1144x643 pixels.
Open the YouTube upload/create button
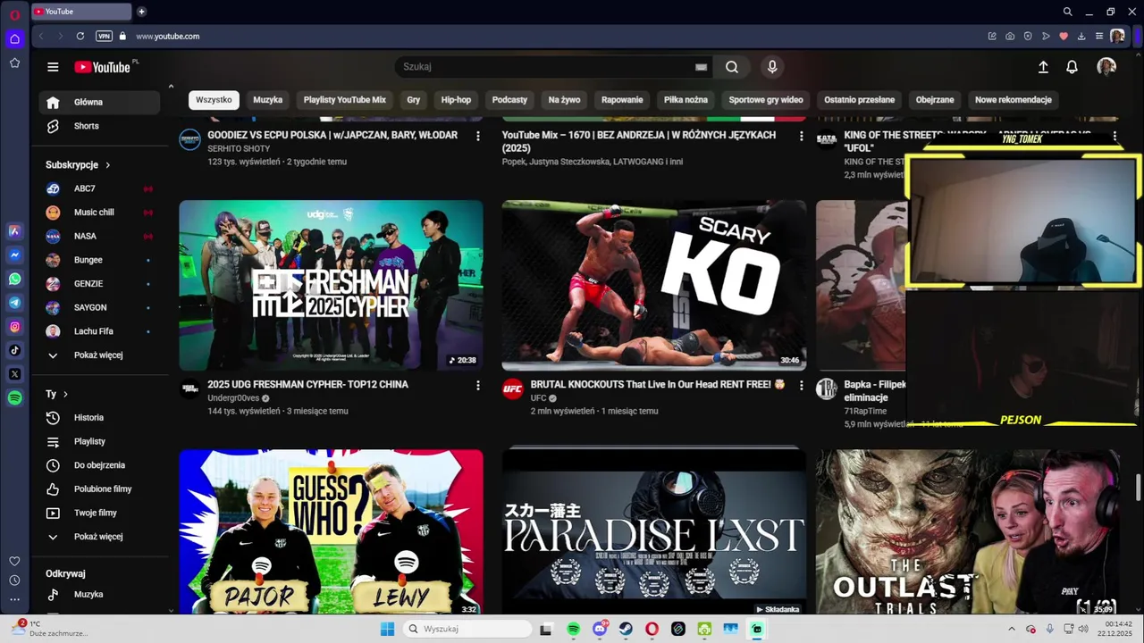click(x=1043, y=67)
